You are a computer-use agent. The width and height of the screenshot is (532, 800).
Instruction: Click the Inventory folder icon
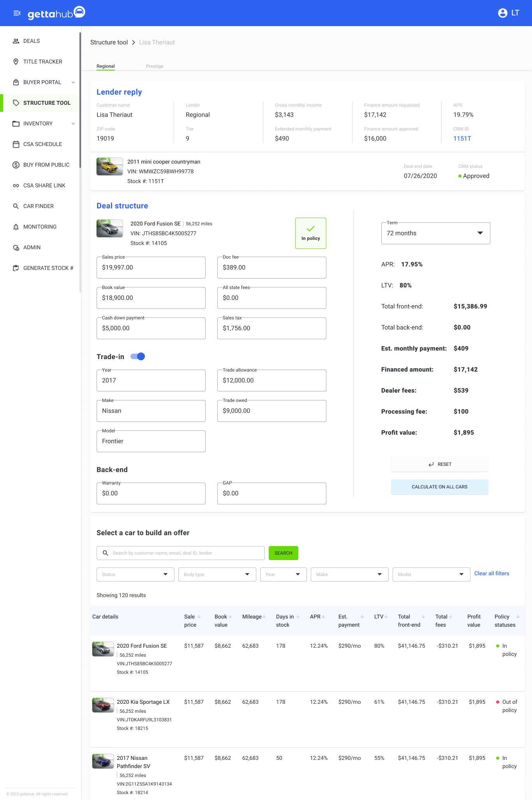click(16, 123)
